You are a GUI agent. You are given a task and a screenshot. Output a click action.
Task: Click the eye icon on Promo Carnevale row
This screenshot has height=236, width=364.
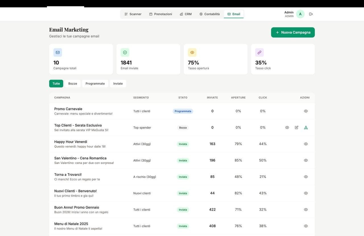tap(305, 110)
